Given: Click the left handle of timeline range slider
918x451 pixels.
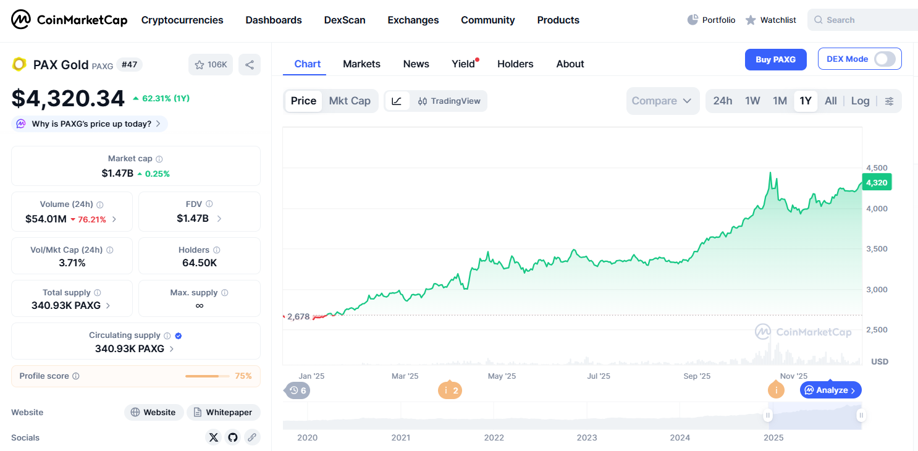Looking at the screenshot, I should click(768, 416).
